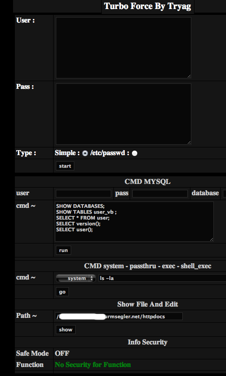The height and width of the screenshot is (376, 226).
Task: Click the start button
Action: point(65,166)
